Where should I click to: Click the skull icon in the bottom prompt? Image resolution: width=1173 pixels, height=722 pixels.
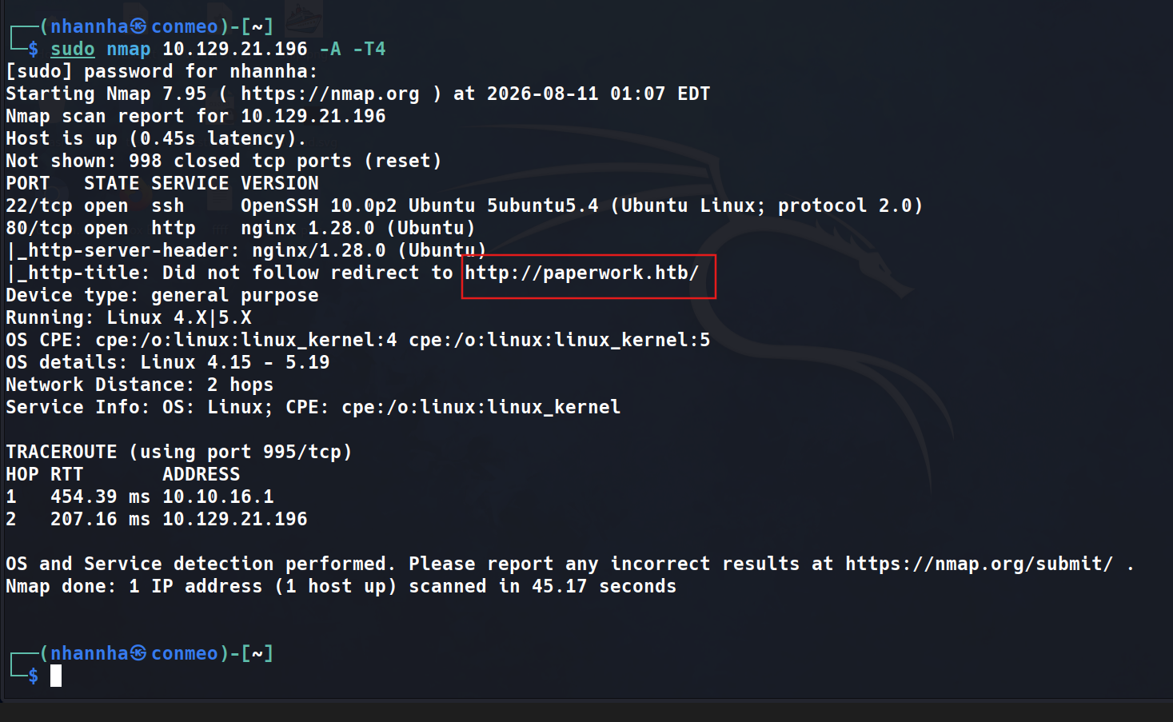click(x=138, y=653)
